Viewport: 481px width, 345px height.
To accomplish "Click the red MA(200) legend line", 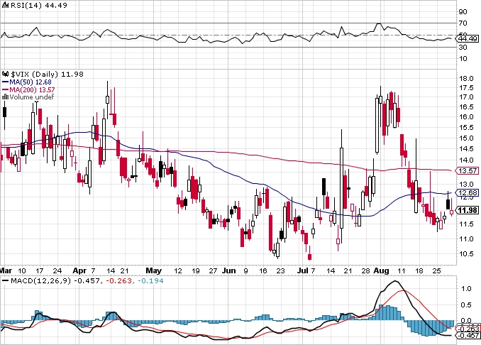I will pyautogui.click(x=5, y=89).
